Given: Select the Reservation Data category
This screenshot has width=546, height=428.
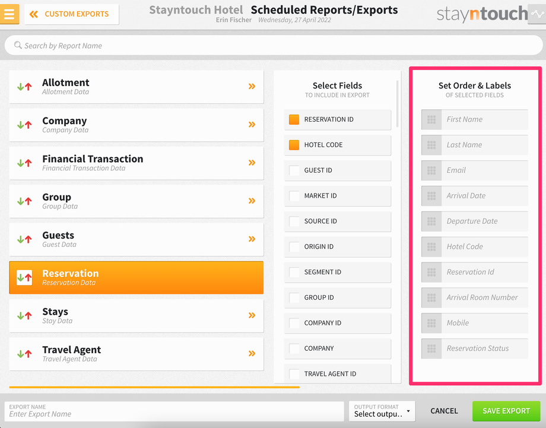Looking at the screenshot, I should (136, 278).
